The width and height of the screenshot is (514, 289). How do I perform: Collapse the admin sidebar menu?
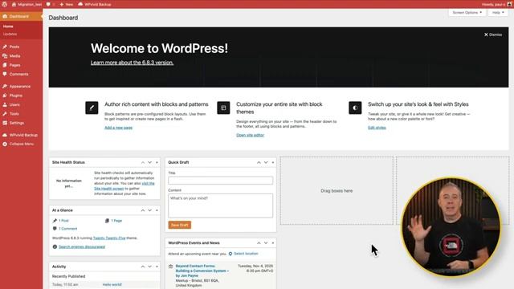point(18,144)
